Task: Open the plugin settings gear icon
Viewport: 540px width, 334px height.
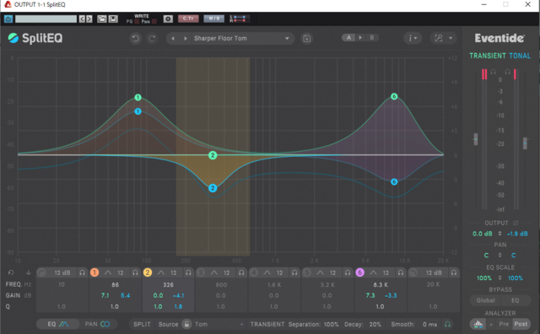Action: click(168, 19)
